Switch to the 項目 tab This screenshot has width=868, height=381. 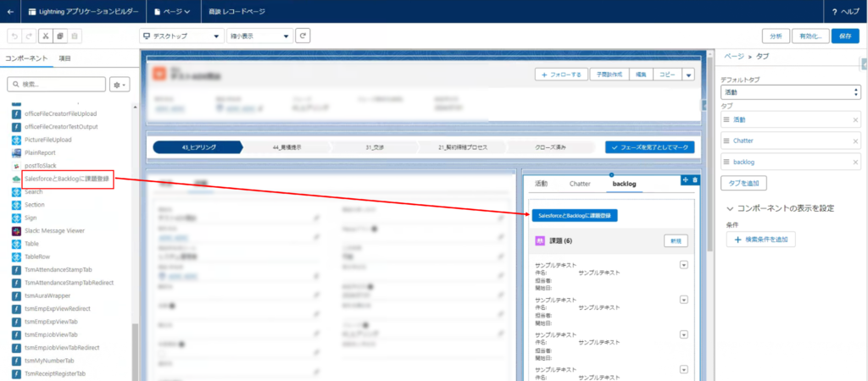64,58
